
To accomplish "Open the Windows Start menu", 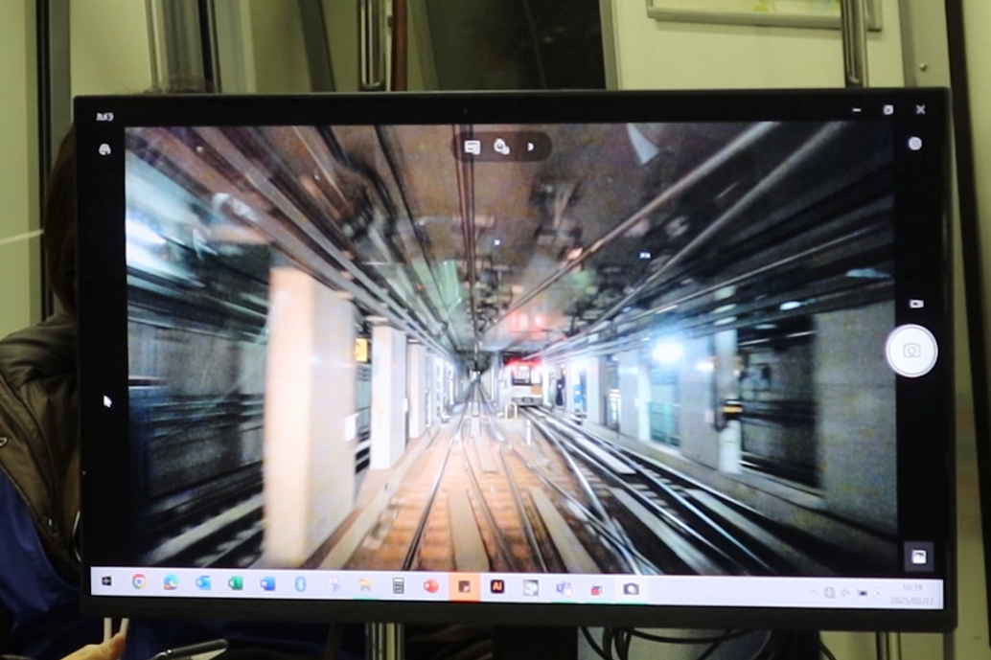I will (106, 581).
